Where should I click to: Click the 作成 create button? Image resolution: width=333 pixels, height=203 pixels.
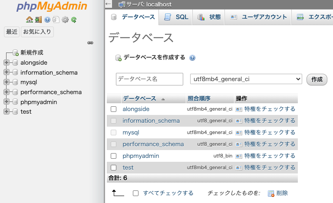(317, 79)
